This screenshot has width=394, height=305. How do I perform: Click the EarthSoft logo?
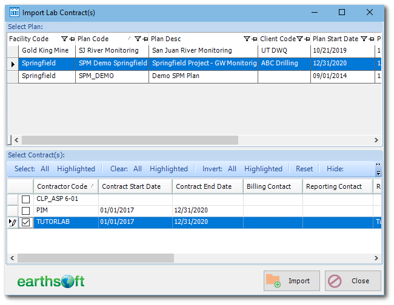pos(51,281)
